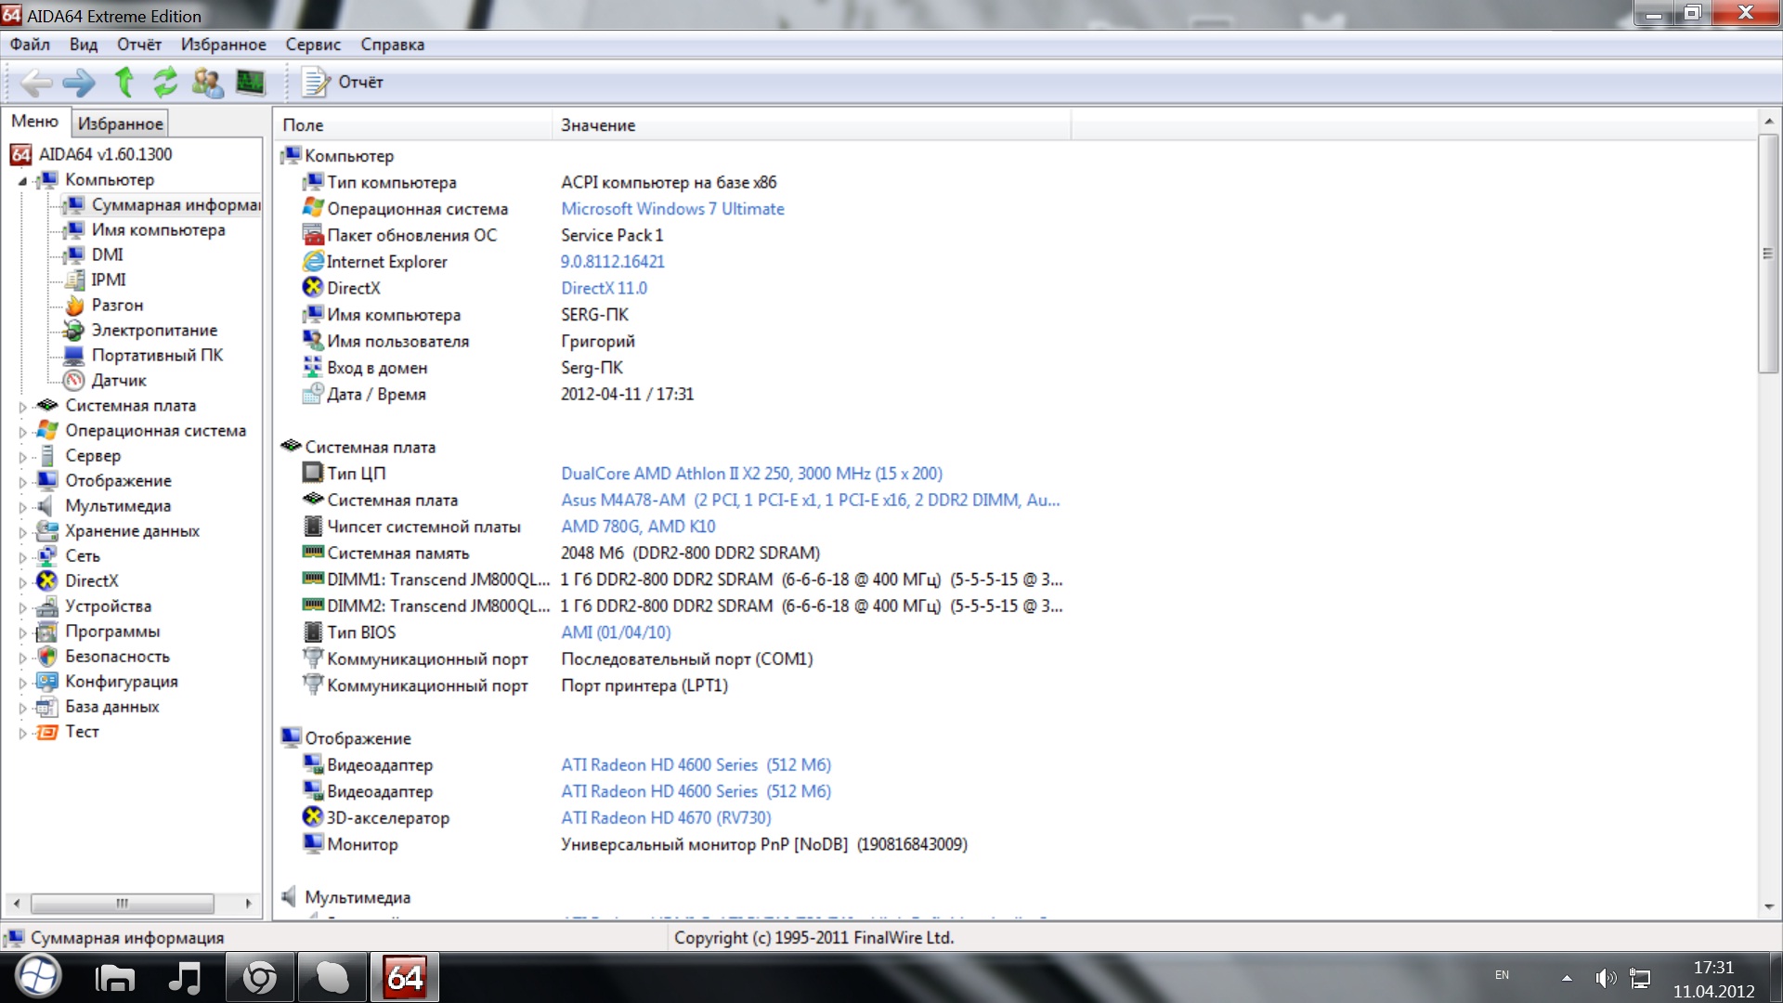Click the AIDA64 v1.60.1300 root icon
The height and width of the screenshot is (1003, 1783).
(20, 154)
